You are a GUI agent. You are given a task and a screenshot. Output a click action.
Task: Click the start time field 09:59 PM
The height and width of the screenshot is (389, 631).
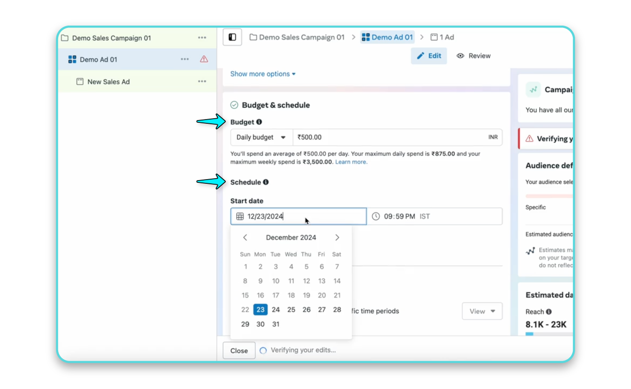[x=434, y=216]
